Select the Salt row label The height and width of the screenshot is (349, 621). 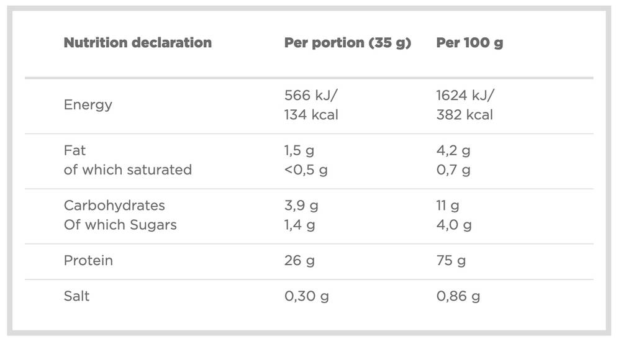point(76,296)
